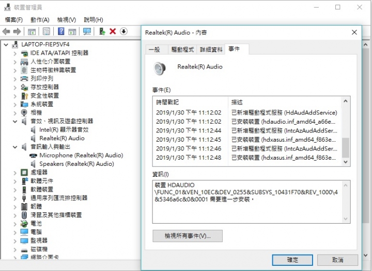This screenshot has height=271, width=372.
Task: Expand the 軟體元件 category
Action: 15,181
